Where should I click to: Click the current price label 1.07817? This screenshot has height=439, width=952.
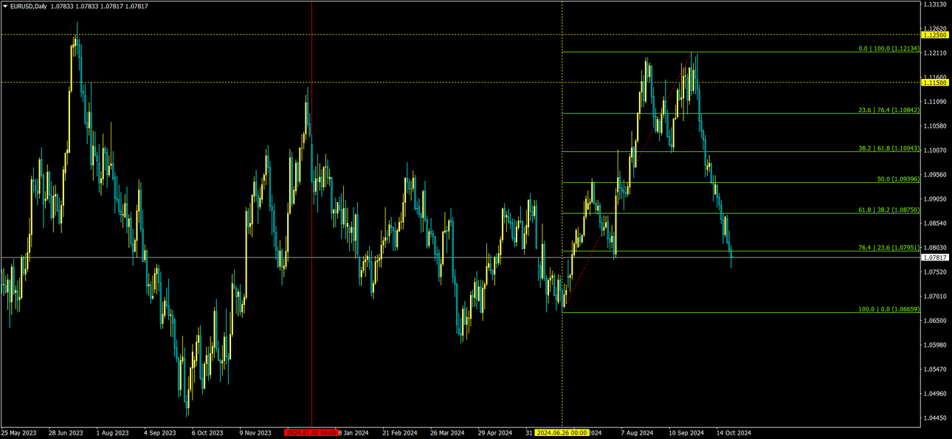pos(935,257)
